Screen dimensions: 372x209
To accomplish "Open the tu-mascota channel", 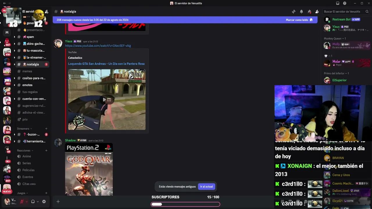I will point(32,51).
